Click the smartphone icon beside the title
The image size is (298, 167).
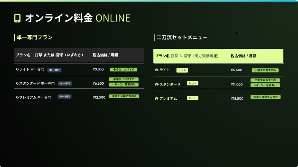point(17,18)
